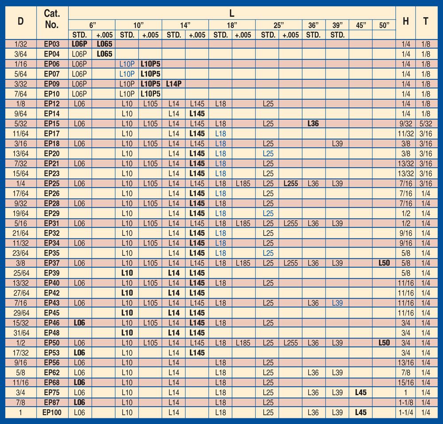Click L185 in the EP31 row

(x=243, y=224)
